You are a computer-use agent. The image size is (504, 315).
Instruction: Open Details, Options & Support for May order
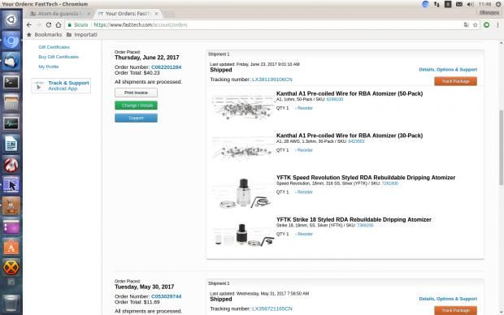(448, 299)
